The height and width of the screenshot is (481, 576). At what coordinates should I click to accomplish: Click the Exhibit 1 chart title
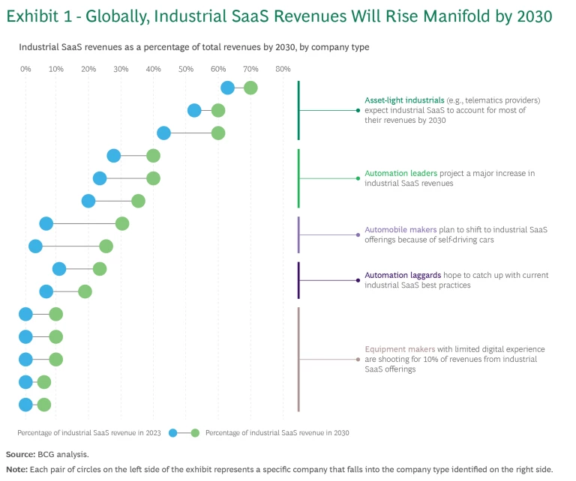(x=279, y=16)
